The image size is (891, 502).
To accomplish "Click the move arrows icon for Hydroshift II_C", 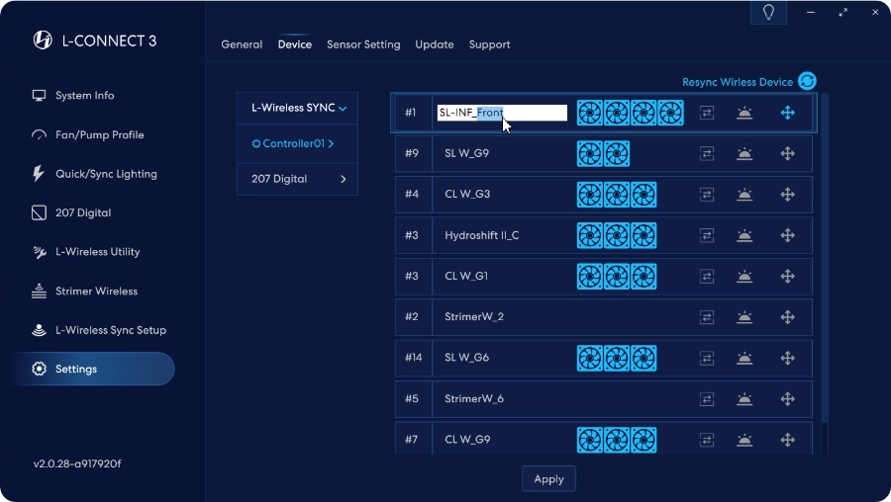I will (788, 235).
